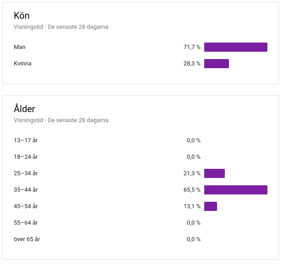Click the 21,3 % value
The width and height of the screenshot is (283, 264).
pyautogui.click(x=192, y=173)
